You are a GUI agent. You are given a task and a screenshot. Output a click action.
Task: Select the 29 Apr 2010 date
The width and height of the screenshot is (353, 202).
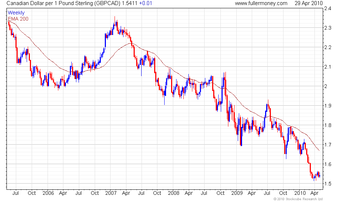[x=309, y=3]
